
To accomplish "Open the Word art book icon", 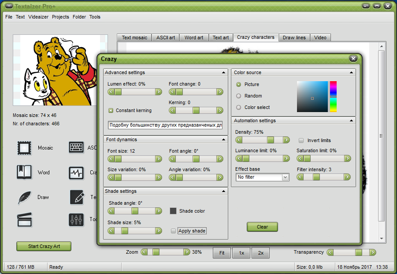I will (24, 172).
